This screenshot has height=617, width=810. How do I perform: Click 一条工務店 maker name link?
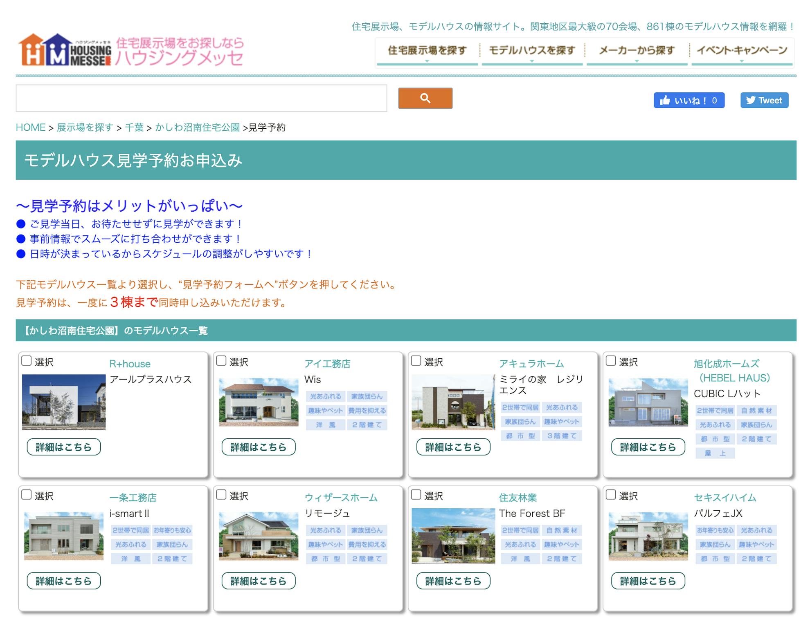[x=133, y=498]
